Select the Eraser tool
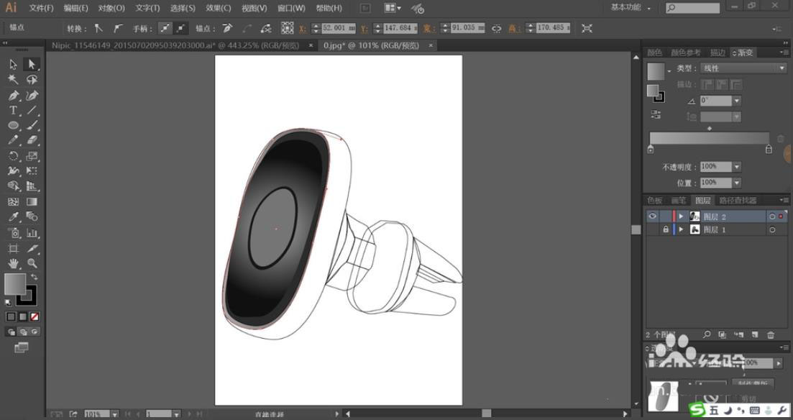Image resolution: width=793 pixels, height=420 pixels. point(32,141)
